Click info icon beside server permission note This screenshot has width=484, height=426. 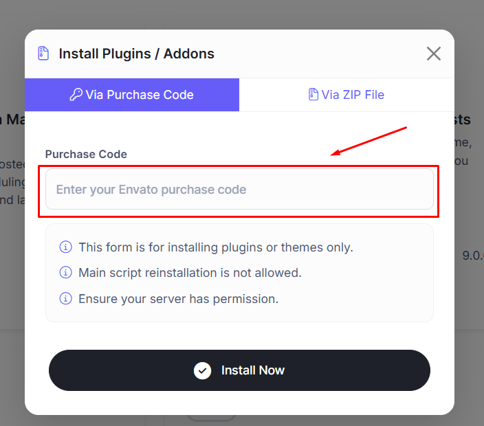pos(66,299)
